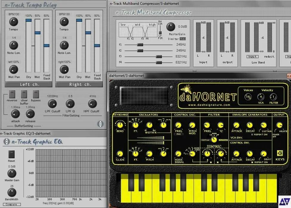Click the daHornet KEYS arrow icon
This screenshot has height=208, width=291.
[280, 153]
